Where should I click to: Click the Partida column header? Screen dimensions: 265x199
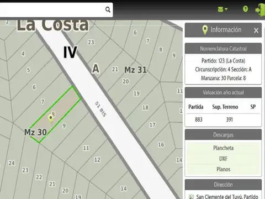click(196, 107)
